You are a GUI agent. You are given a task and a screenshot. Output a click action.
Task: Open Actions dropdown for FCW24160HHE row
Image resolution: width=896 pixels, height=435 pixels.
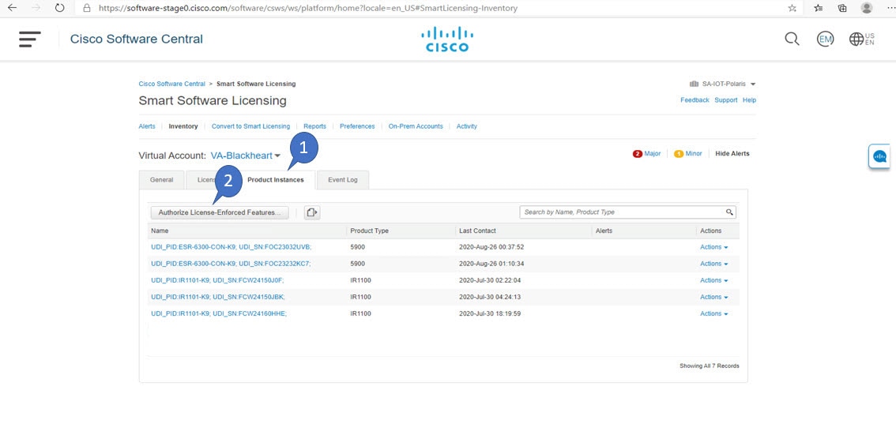point(713,314)
